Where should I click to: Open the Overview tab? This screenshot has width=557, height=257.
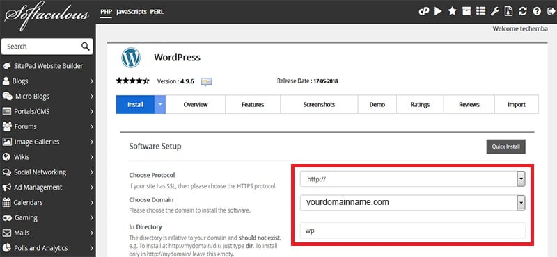point(196,105)
